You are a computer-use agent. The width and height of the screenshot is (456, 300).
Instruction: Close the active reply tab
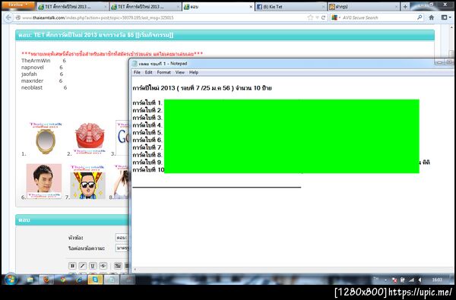[251, 6]
